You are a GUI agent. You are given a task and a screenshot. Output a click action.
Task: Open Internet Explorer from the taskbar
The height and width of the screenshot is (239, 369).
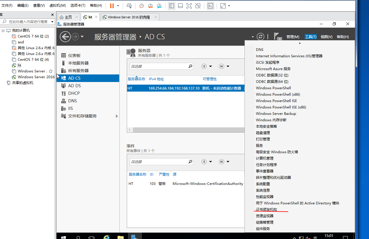coord(107,237)
